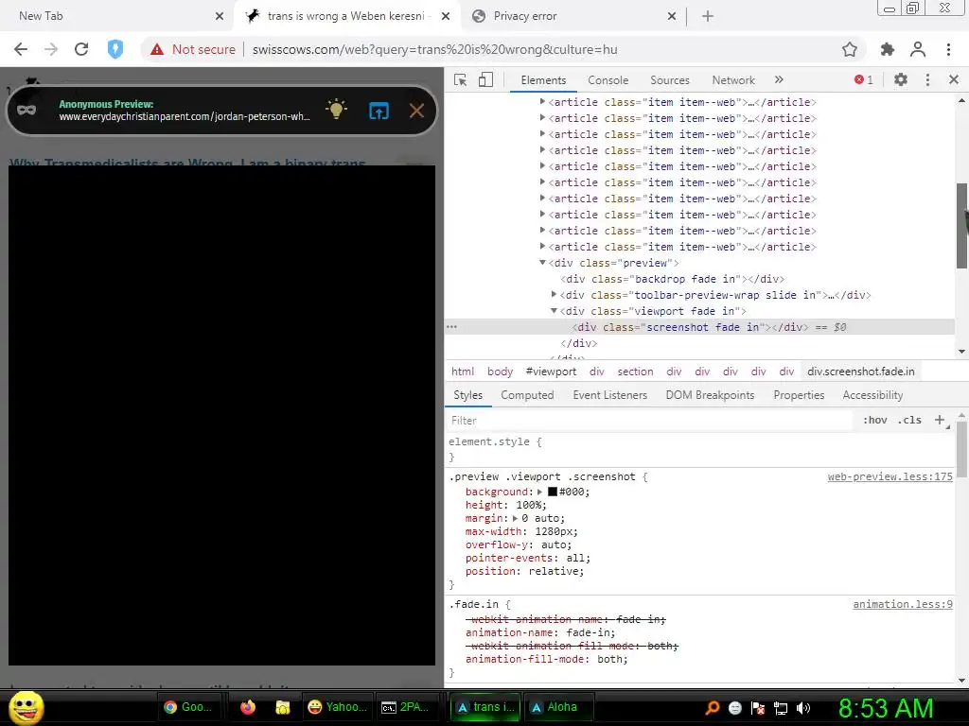Open web-preview.less:175 source link

[x=890, y=476]
